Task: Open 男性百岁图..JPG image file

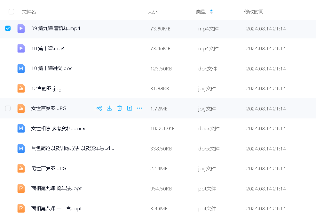Action: (49, 169)
